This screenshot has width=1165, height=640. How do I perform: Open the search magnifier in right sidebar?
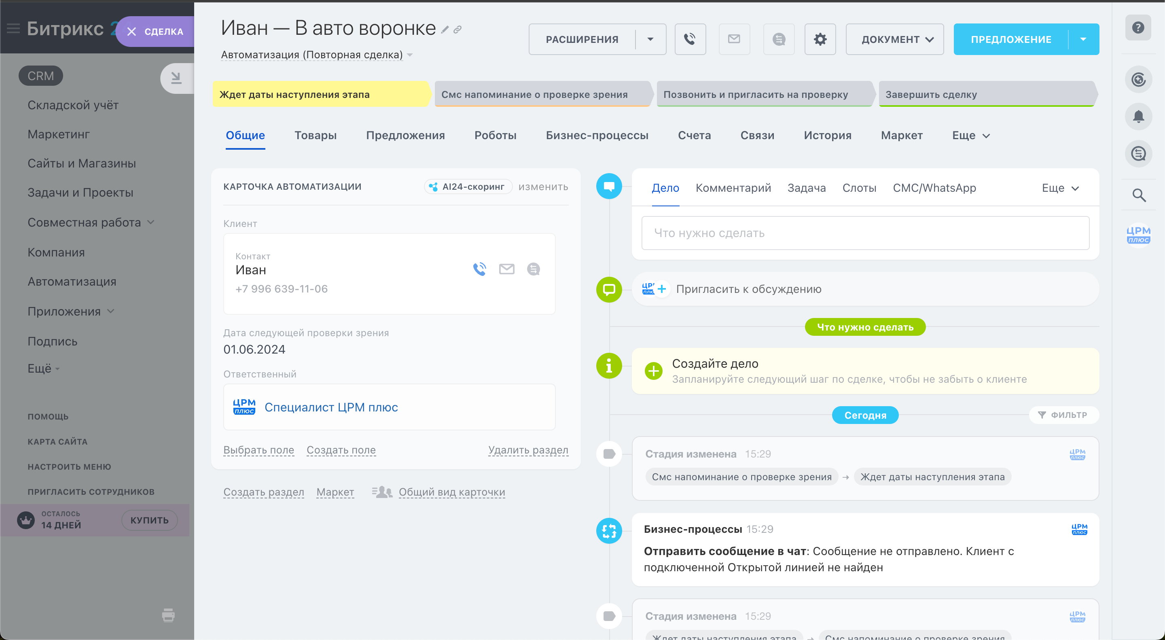point(1138,195)
